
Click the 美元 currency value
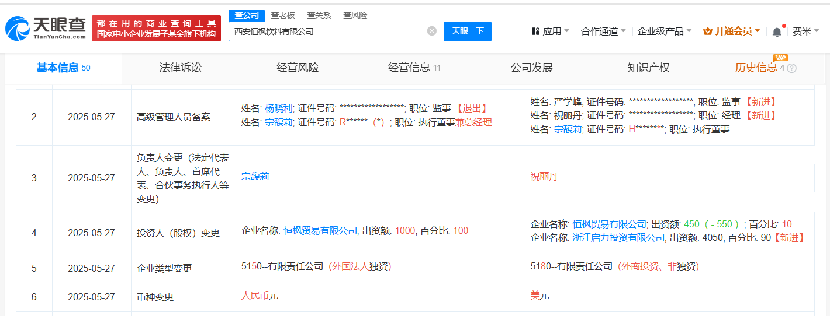coord(539,296)
